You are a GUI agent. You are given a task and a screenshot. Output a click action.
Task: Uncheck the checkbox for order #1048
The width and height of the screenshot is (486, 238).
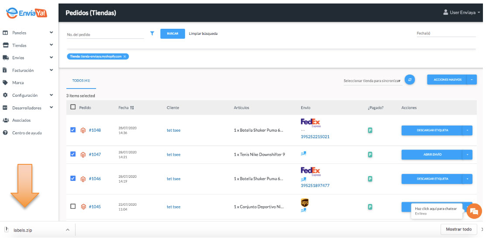coord(73,130)
